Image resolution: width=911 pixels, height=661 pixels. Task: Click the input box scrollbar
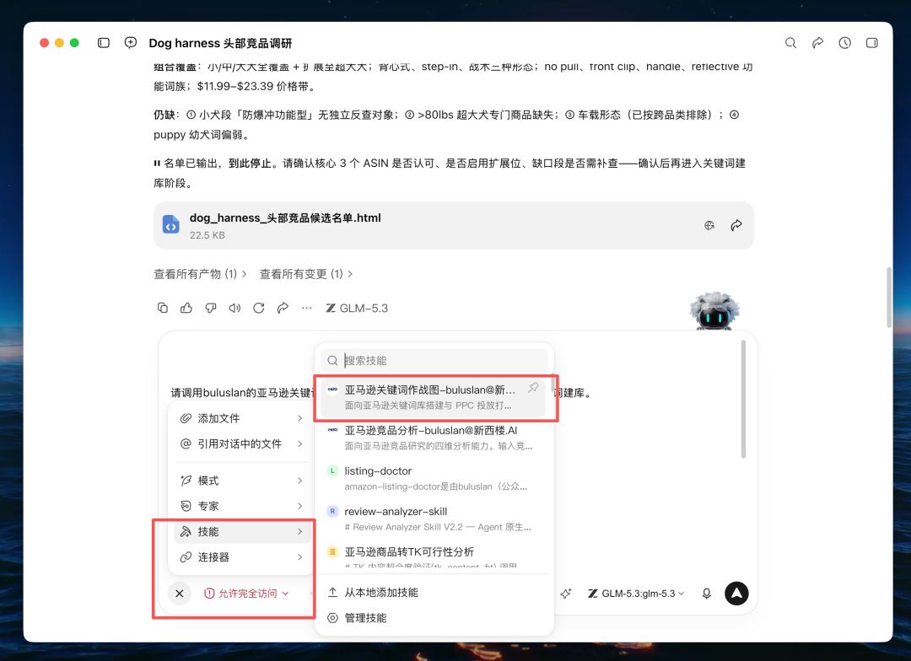(x=743, y=400)
